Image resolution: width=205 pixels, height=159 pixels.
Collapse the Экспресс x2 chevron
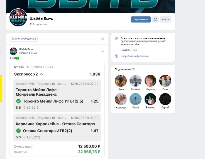pos(42,74)
